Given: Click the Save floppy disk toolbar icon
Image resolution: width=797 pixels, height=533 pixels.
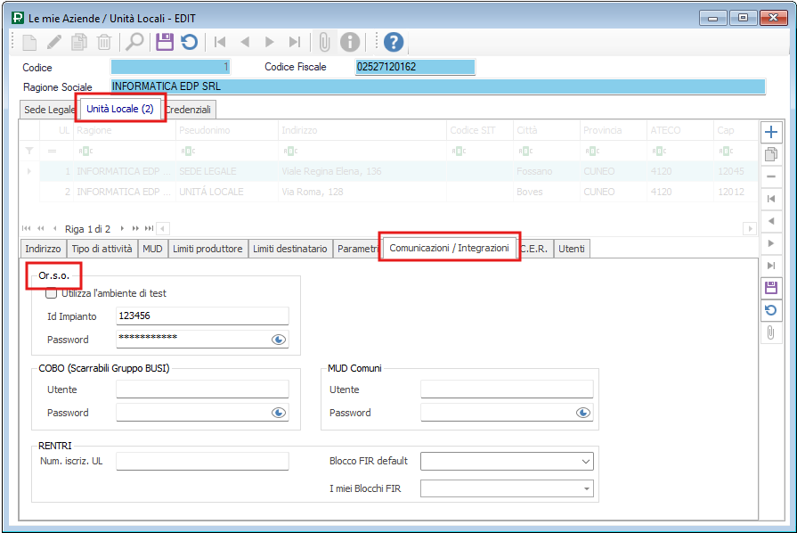Looking at the screenshot, I should pyautogui.click(x=165, y=42).
